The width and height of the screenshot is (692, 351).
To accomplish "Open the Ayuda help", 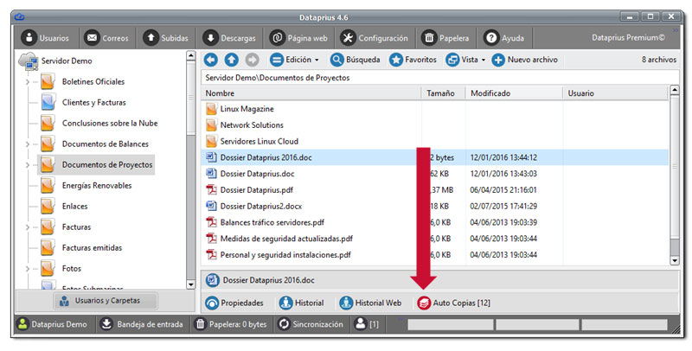I will (504, 38).
